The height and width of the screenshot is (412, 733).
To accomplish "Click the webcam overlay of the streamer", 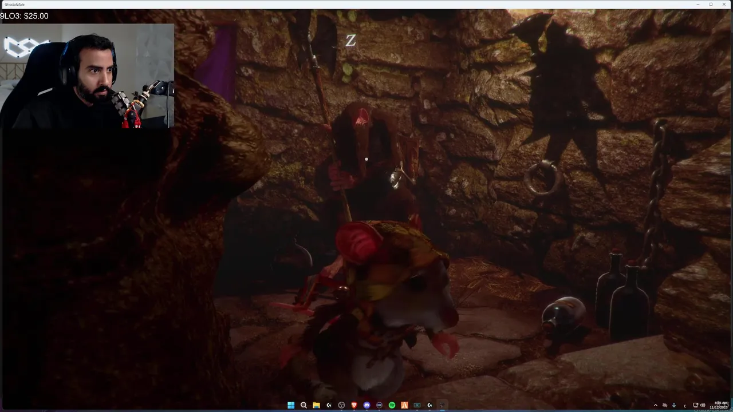I will pyautogui.click(x=87, y=76).
